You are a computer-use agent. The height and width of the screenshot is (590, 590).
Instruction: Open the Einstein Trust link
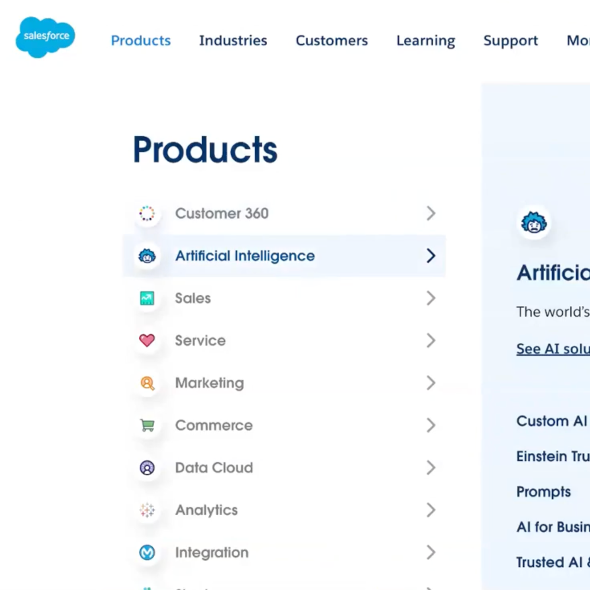coord(553,456)
